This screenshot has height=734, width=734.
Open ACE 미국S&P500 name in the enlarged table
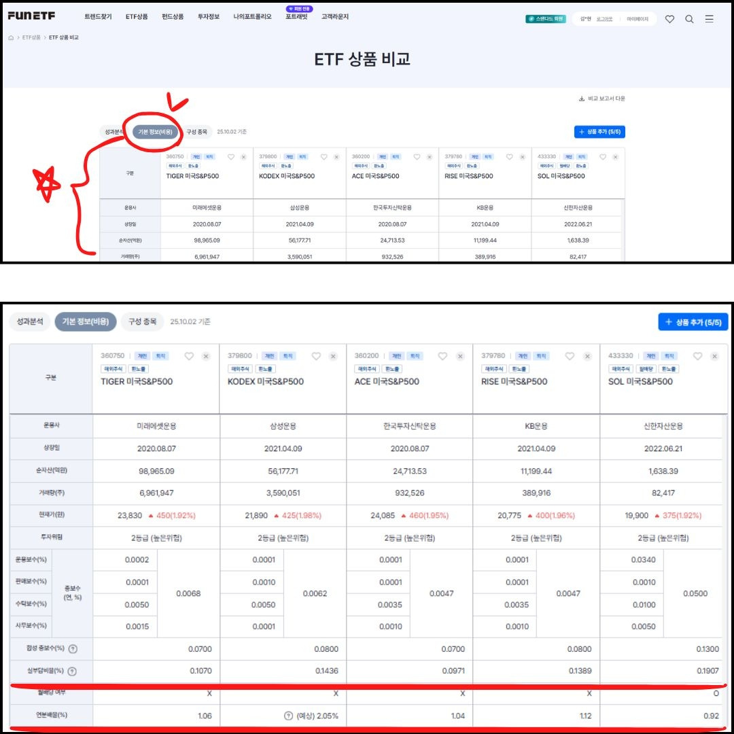387,381
